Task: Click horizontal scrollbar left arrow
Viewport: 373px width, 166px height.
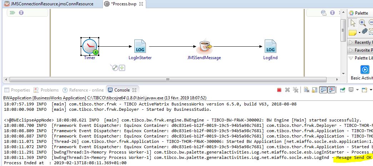Action: pyautogui.click(x=6, y=79)
